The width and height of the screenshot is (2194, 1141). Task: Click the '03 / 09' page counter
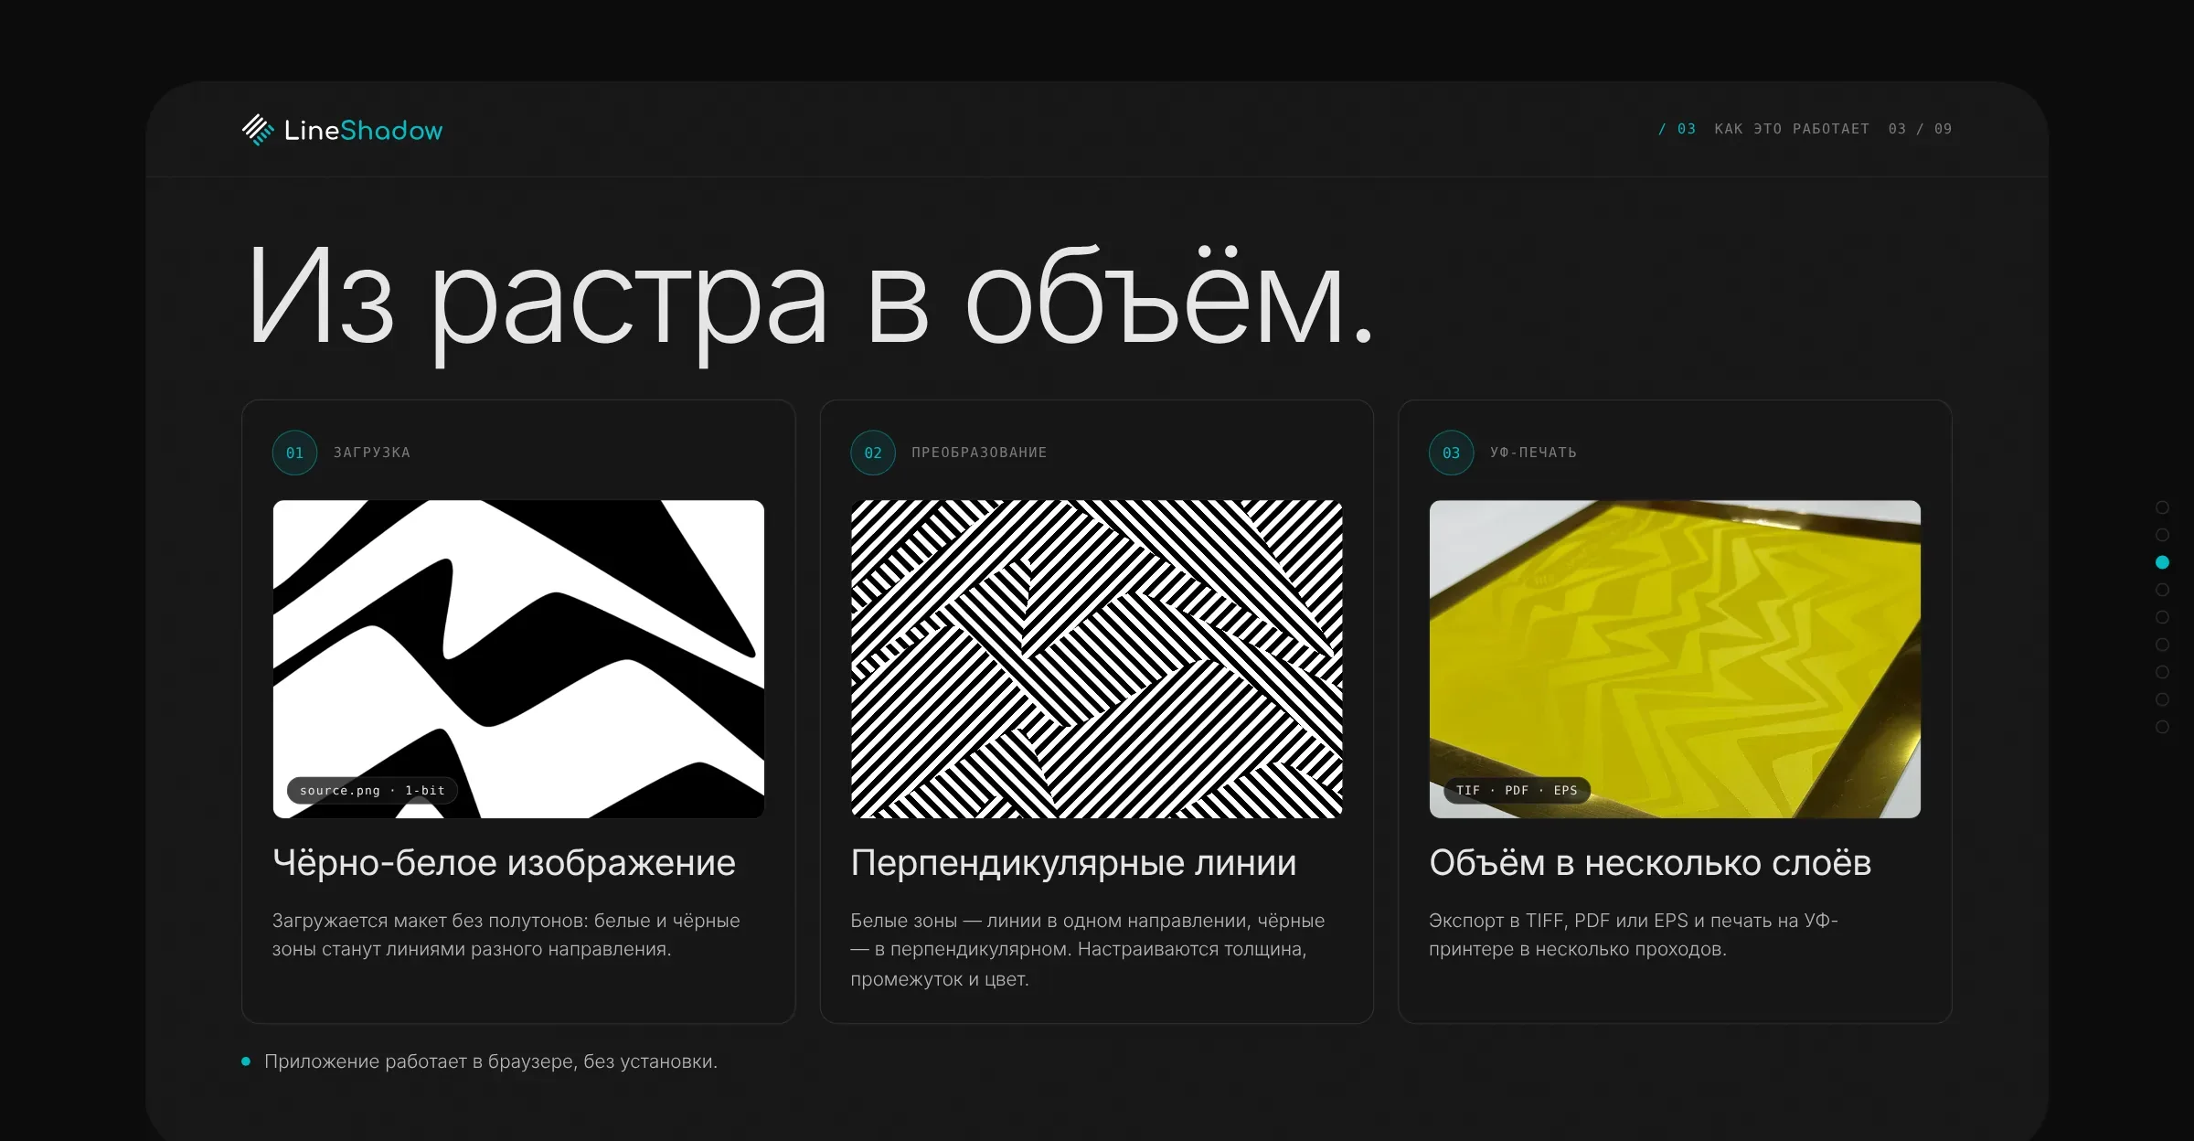pos(1921,129)
